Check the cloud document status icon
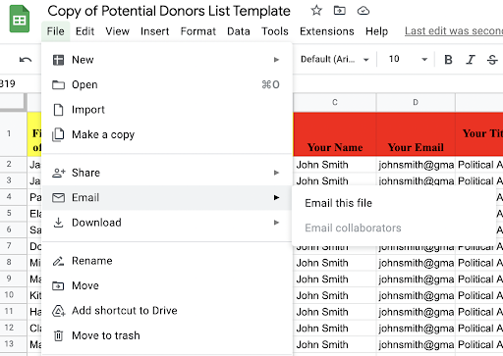 363,11
